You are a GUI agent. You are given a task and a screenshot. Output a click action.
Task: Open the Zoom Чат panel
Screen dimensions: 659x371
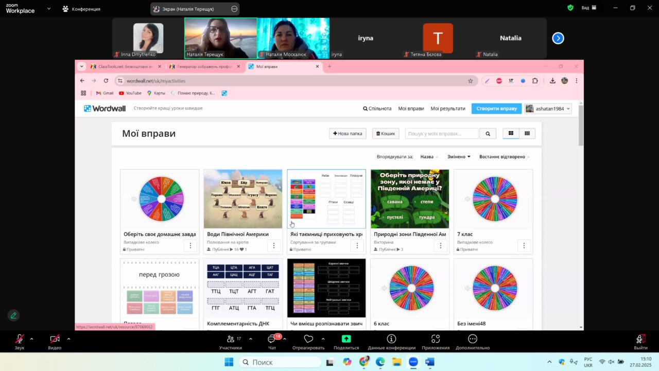coord(272,342)
